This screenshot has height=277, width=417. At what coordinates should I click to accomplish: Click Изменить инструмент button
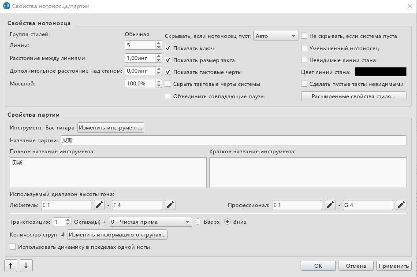pos(111,128)
